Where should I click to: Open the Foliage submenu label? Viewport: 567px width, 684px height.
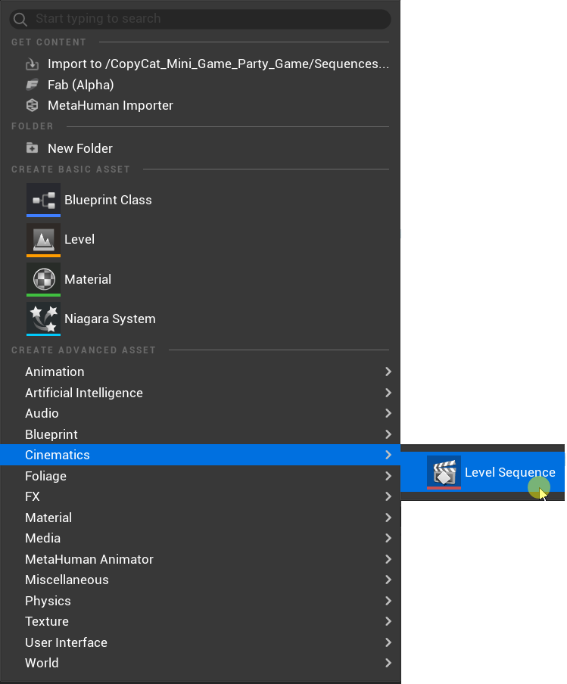[46, 476]
